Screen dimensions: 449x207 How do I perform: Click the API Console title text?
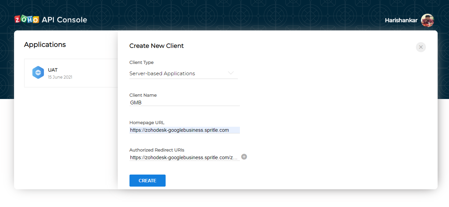pyautogui.click(x=65, y=20)
